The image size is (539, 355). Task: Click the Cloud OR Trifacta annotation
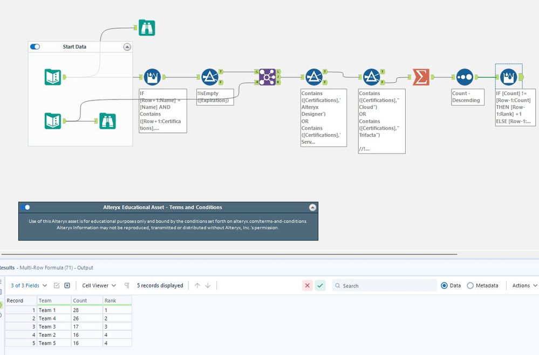click(x=381, y=121)
